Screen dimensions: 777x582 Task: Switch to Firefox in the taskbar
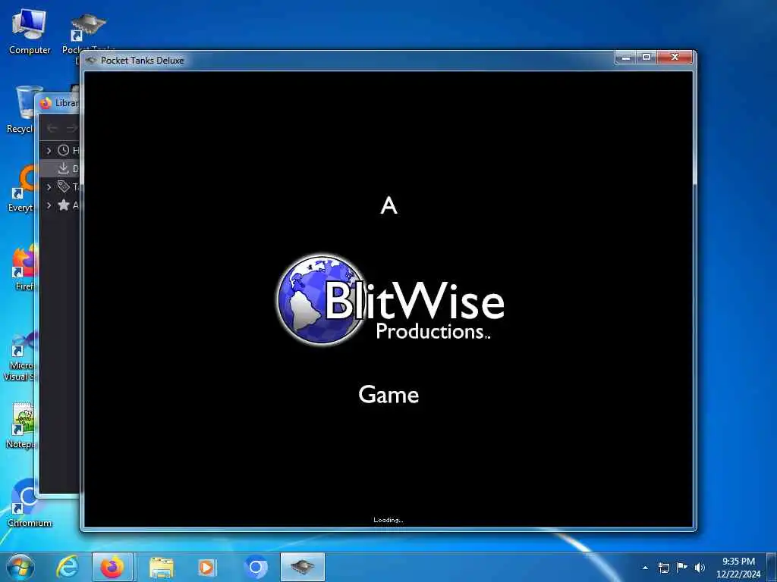pyautogui.click(x=112, y=567)
